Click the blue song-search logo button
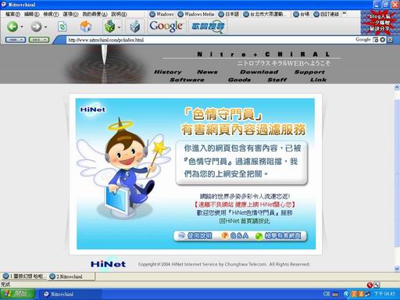400x300 pixels. click(x=208, y=27)
